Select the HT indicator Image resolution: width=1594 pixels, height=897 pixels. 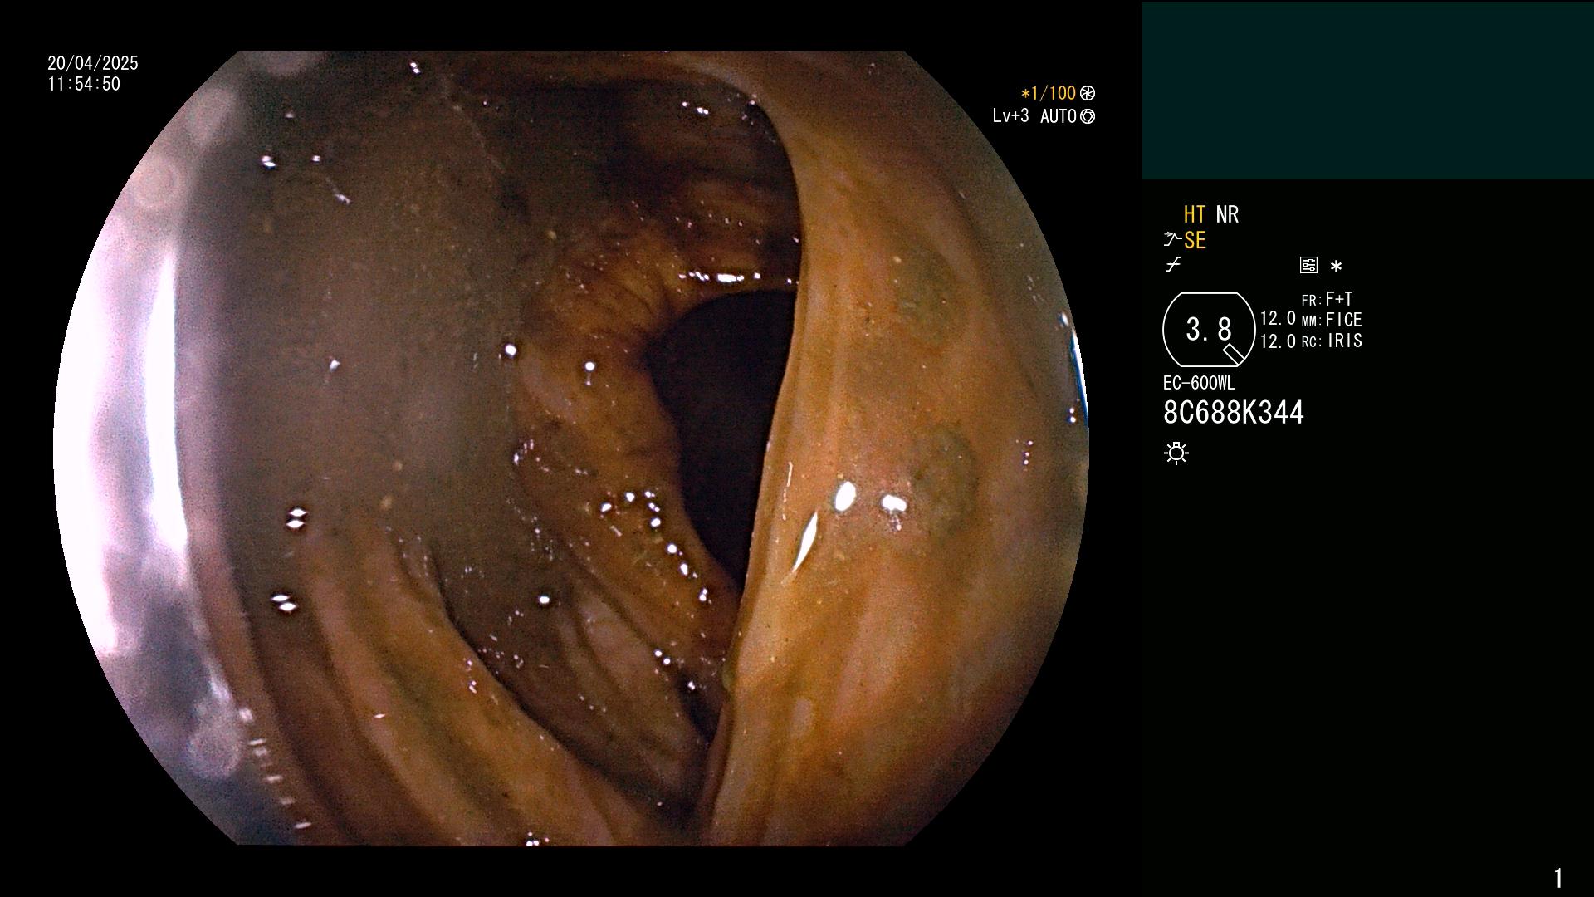[1195, 215]
